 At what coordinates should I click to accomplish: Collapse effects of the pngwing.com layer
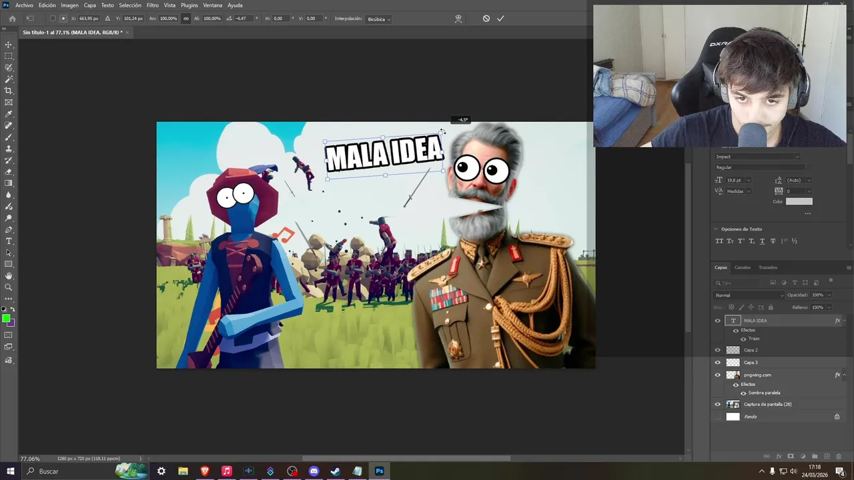[845, 375]
